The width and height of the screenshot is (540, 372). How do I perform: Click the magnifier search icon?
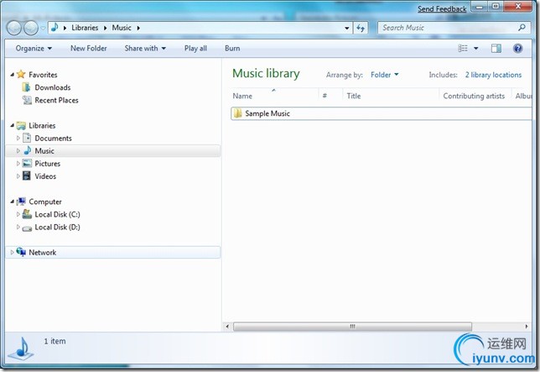522,27
